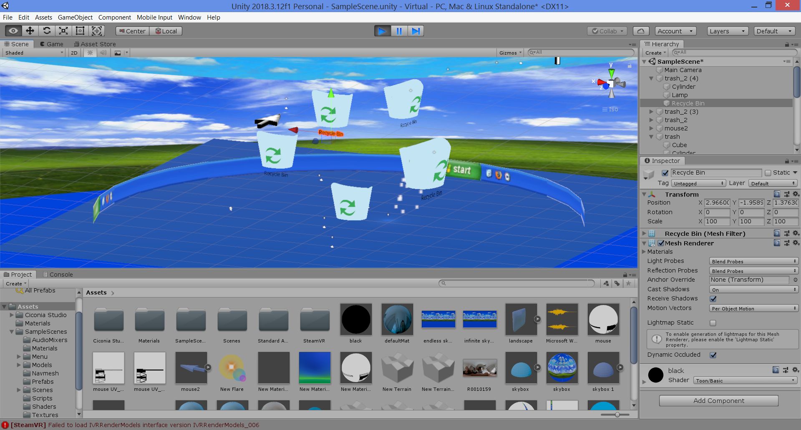The height and width of the screenshot is (430, 801).
Task: Toggle scene lighting icon
Action: point(90,53)
